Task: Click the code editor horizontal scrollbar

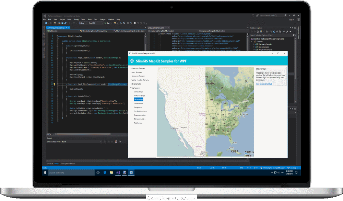Action: click(83, 134)
